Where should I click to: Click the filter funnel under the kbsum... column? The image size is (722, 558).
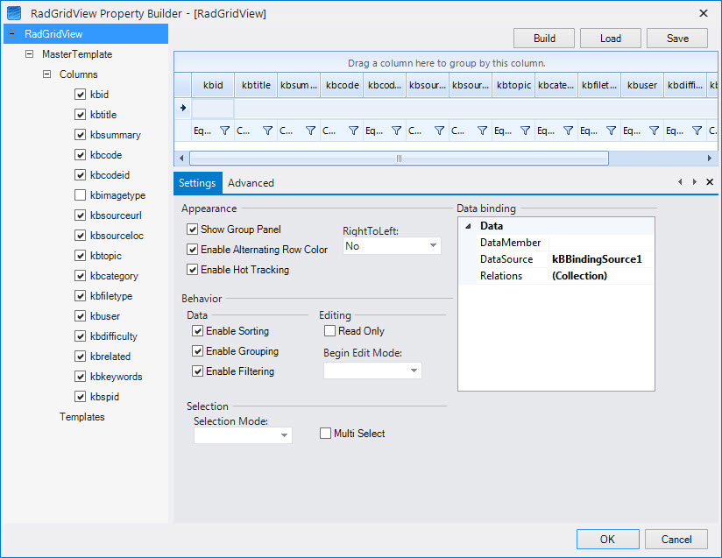click(x=311, y=131)
